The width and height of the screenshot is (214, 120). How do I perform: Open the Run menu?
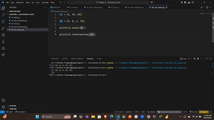38,3
